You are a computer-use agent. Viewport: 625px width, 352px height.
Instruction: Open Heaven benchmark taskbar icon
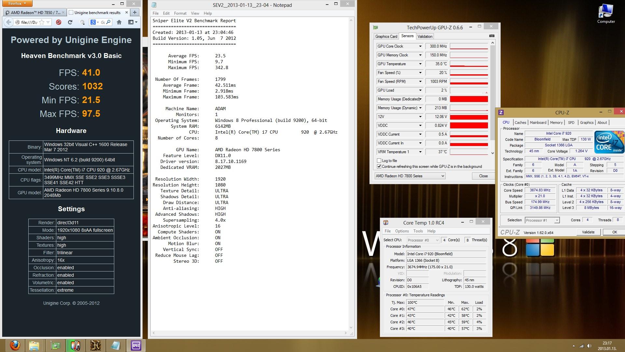tap(95, 345)
